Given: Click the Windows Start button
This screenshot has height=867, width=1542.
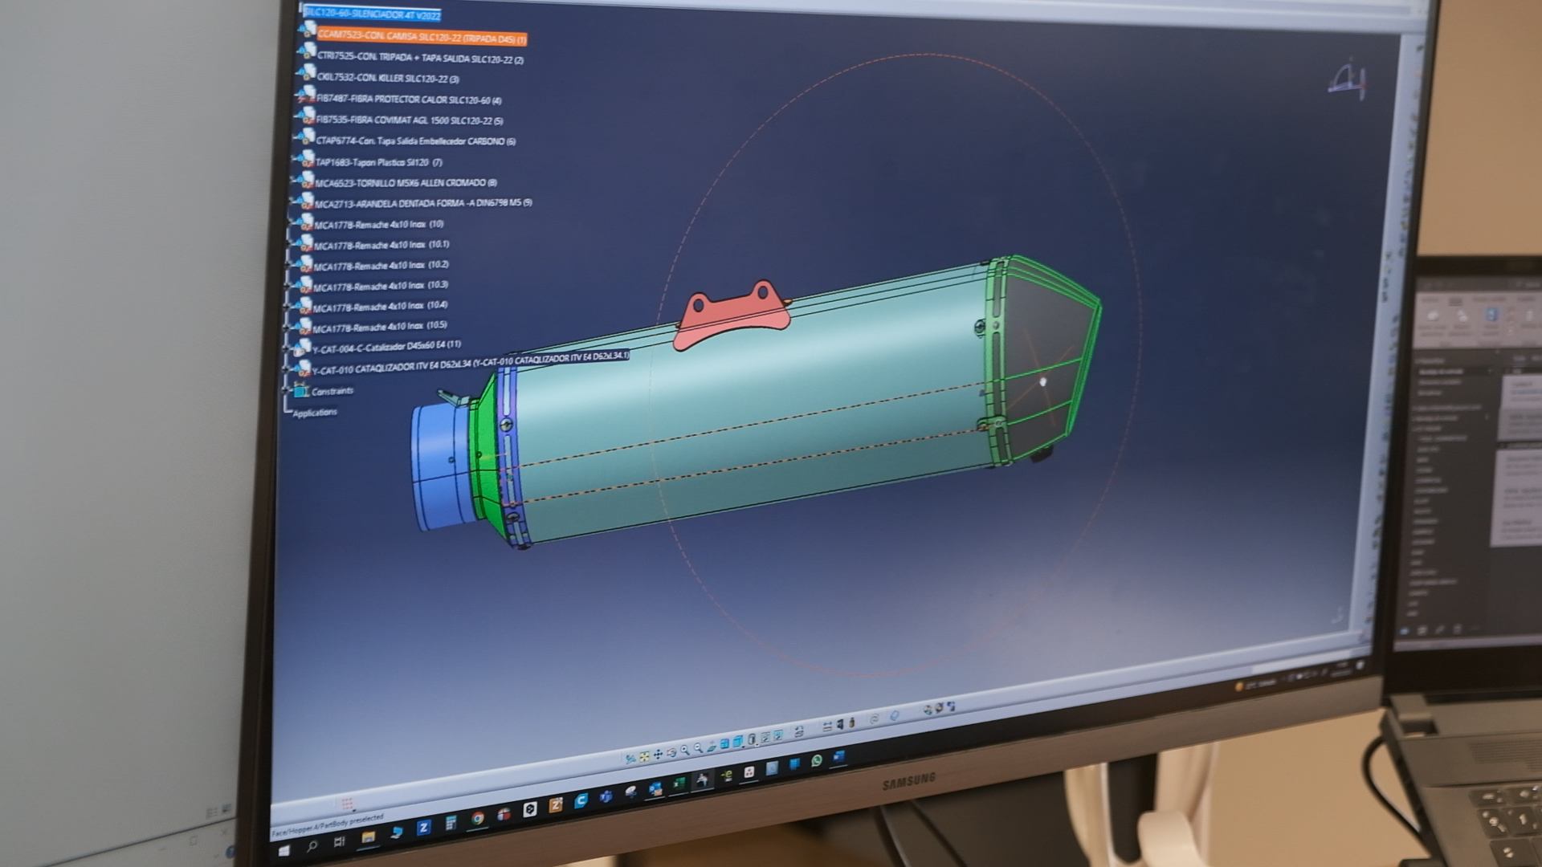Looking at the screenshot, I should [x=284, y=850].
